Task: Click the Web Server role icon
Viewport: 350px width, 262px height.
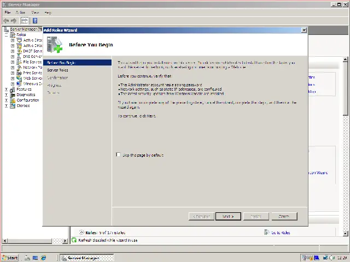Action: (20, 79)
